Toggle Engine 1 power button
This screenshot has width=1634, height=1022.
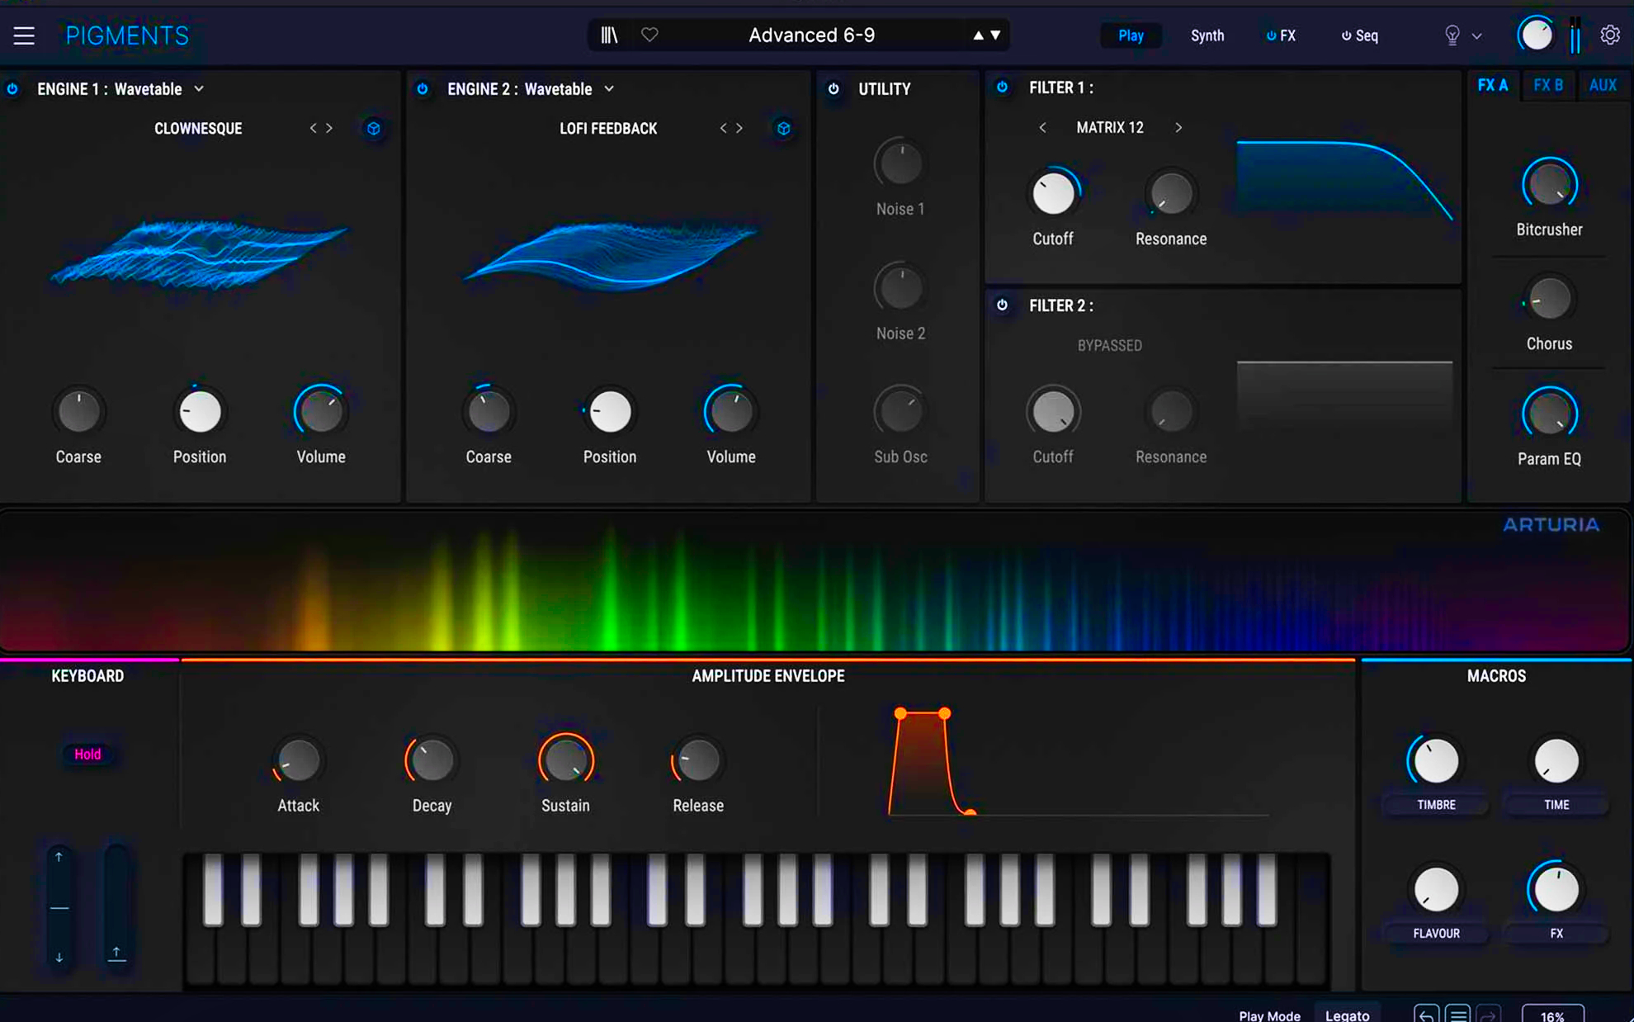tap(13, 88)
